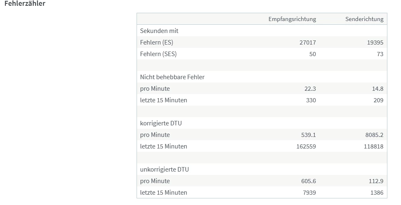This screenshot has width=401, height=205.
Task: Select the ES receive value 27017
Action: (x=307, y=42)
